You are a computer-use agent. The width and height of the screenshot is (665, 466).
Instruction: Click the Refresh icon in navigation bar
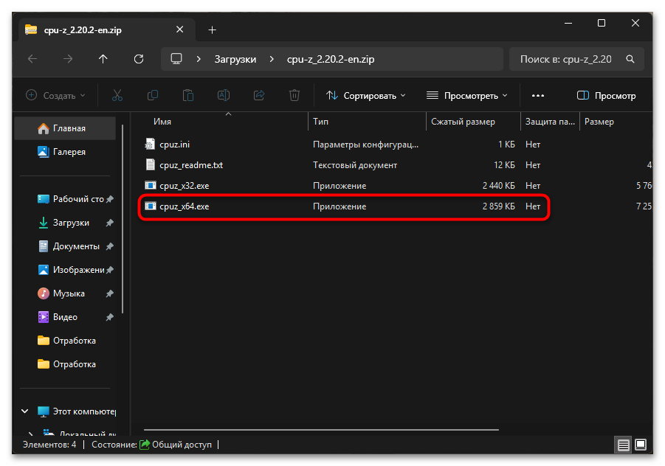click(139, 59)
